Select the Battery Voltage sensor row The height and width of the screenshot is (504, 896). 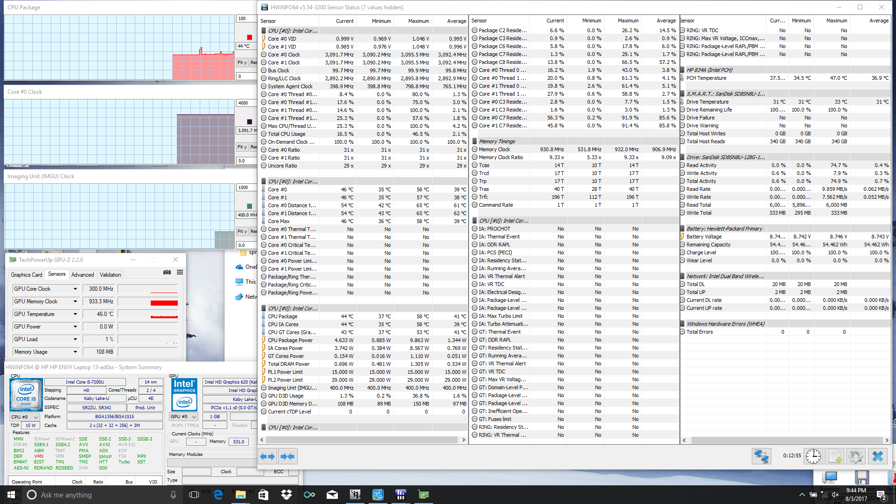[x=785, y=237]
